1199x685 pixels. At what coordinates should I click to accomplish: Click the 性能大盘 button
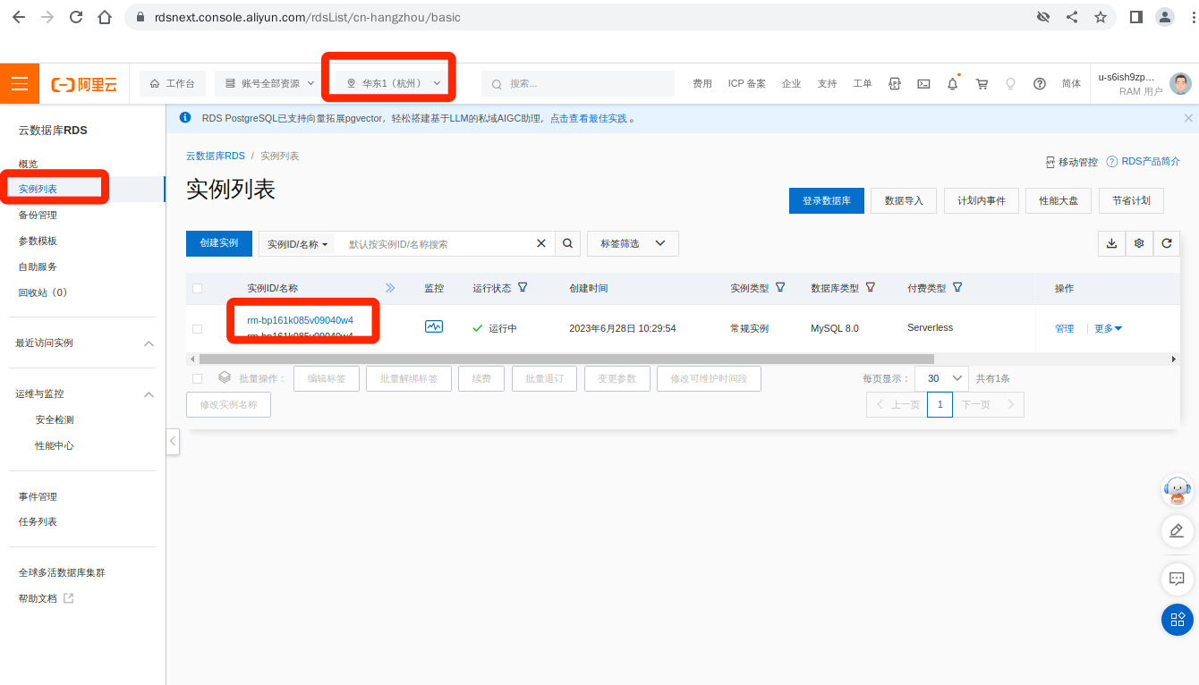(x=1059, y=200)
